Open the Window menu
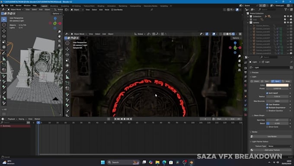 click(x=27, y=6)
